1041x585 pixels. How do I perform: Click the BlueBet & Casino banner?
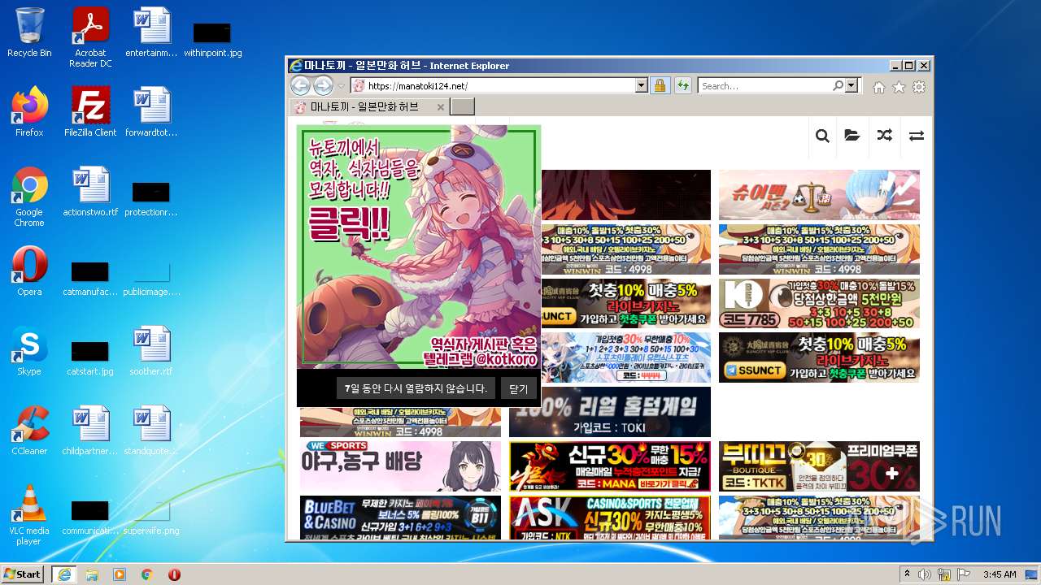[400, 518]
